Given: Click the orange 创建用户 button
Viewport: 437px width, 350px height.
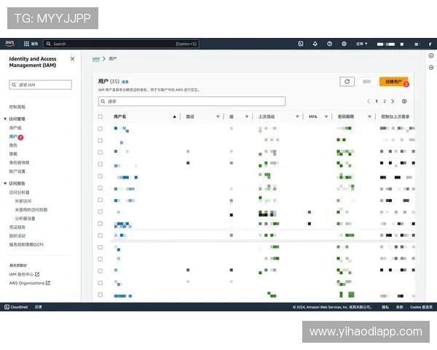Looking at the screenshot, I should pos(394,82).
